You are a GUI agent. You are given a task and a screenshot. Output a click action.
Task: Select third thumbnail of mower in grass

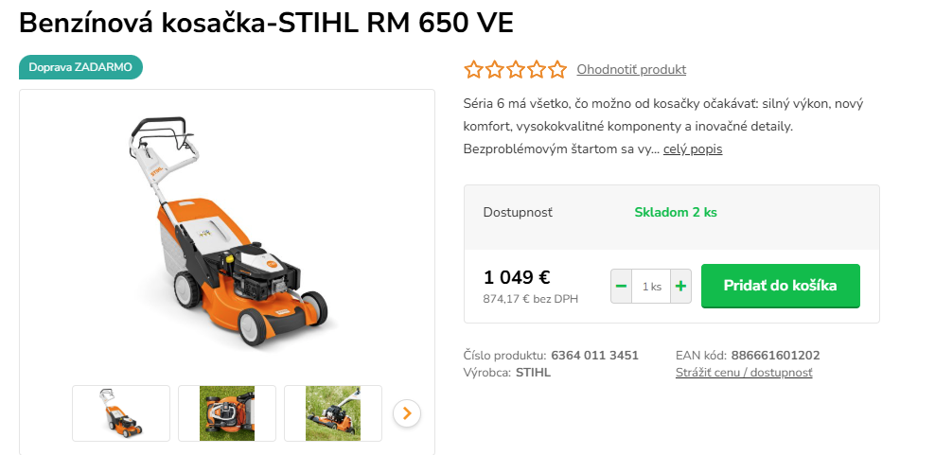333,413
